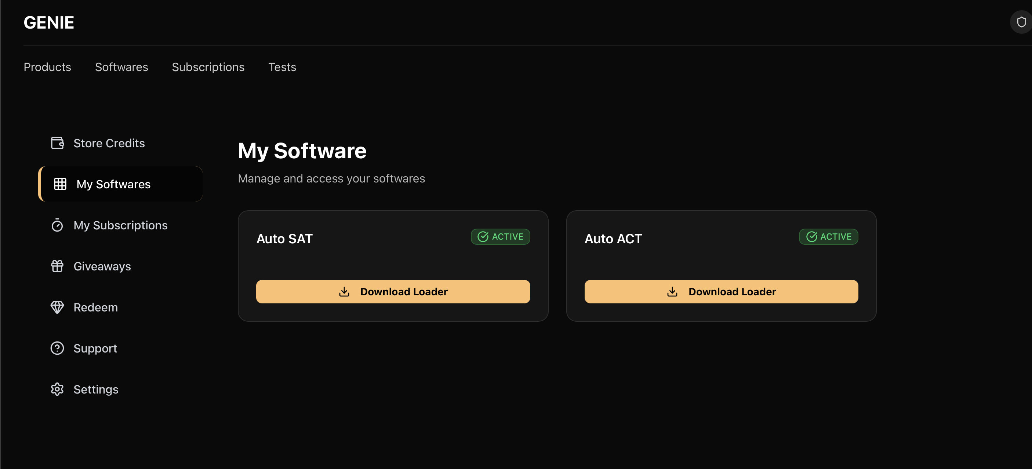Image resolution: width=1032 pixels, height=469 pixels.
Task: Open the Auto ACT software card title
Action: click(x=613, y=239)
